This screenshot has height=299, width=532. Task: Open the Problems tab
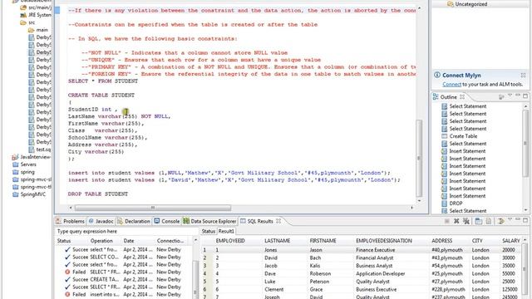[x=70, y=221]
